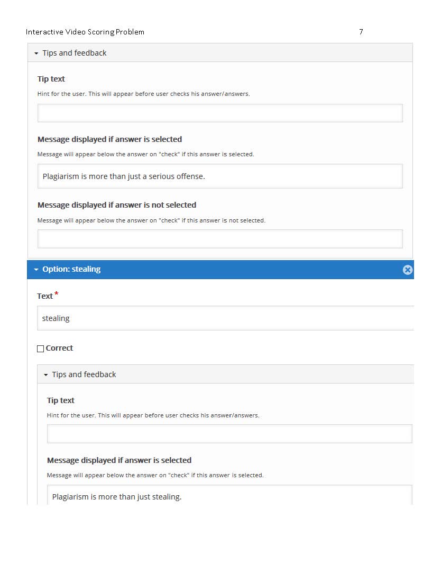Image resolution: width=441 pixels, height=571 pixels.
Task: Edit the 'more than just stealing' message field
Action: click(229, 495)
